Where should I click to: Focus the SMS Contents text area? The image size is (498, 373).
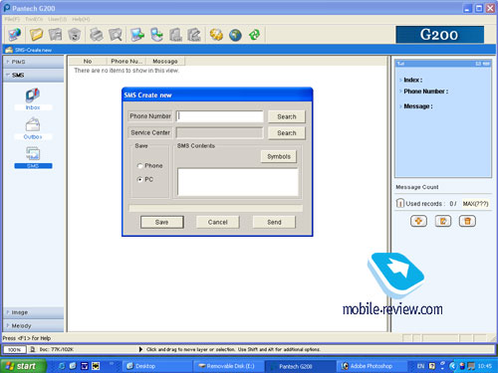(238, 182)
